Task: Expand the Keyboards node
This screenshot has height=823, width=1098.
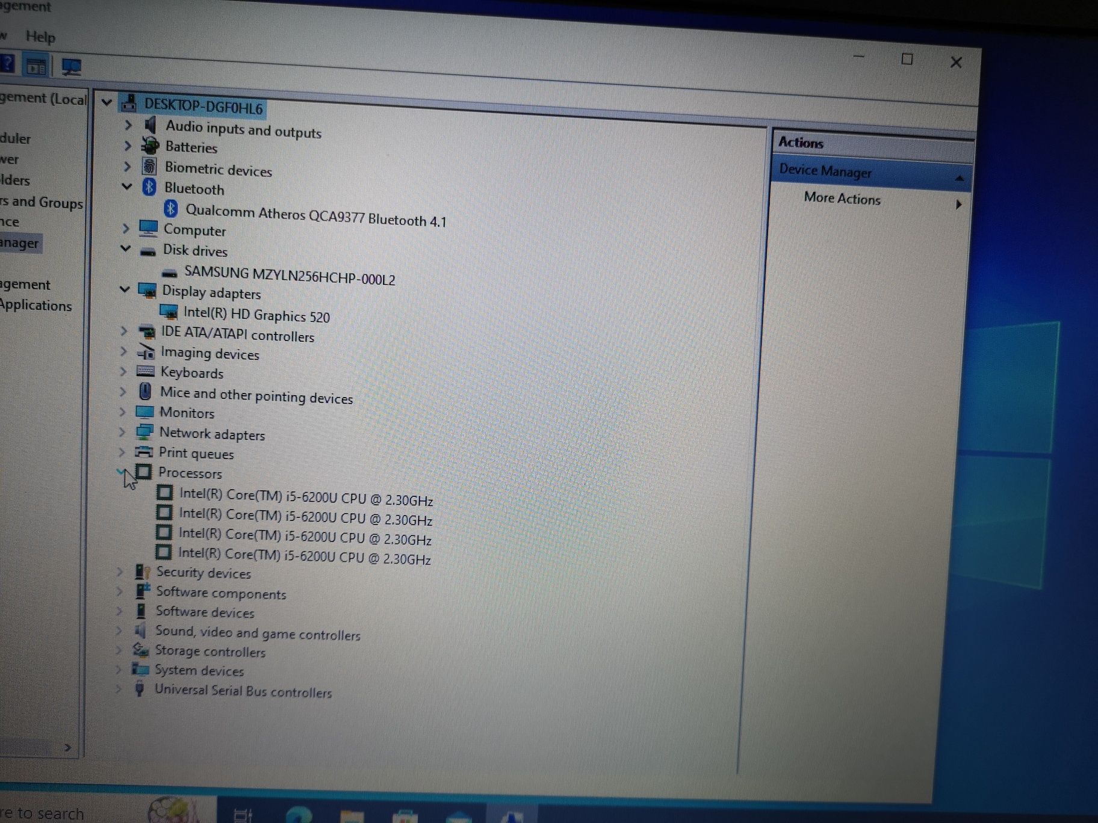Action: (x=123, y=371)
